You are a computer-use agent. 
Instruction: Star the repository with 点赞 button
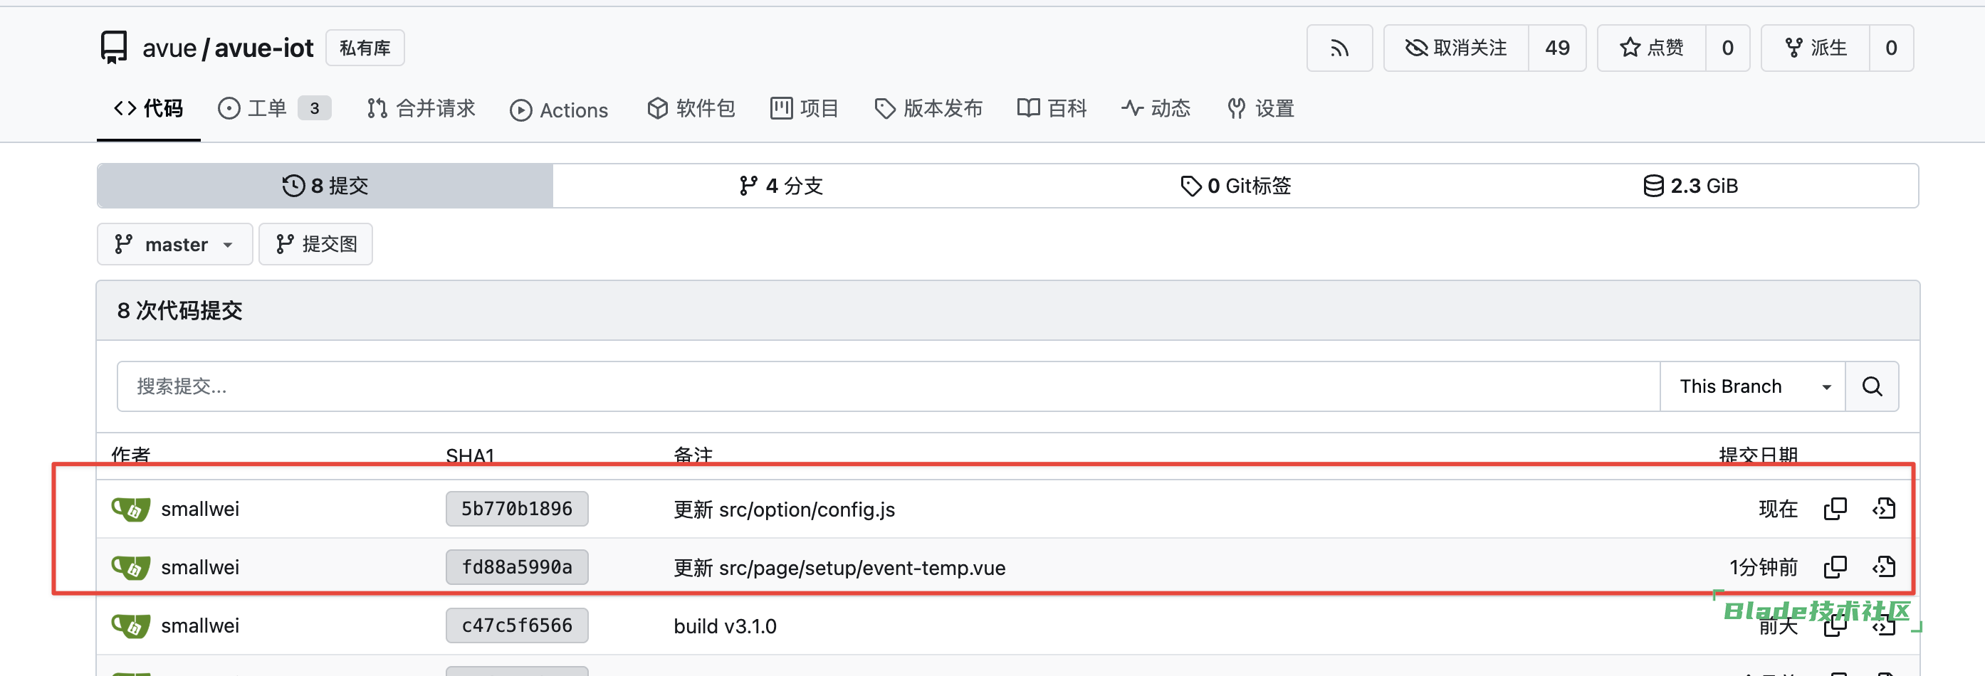point(1650,48)
